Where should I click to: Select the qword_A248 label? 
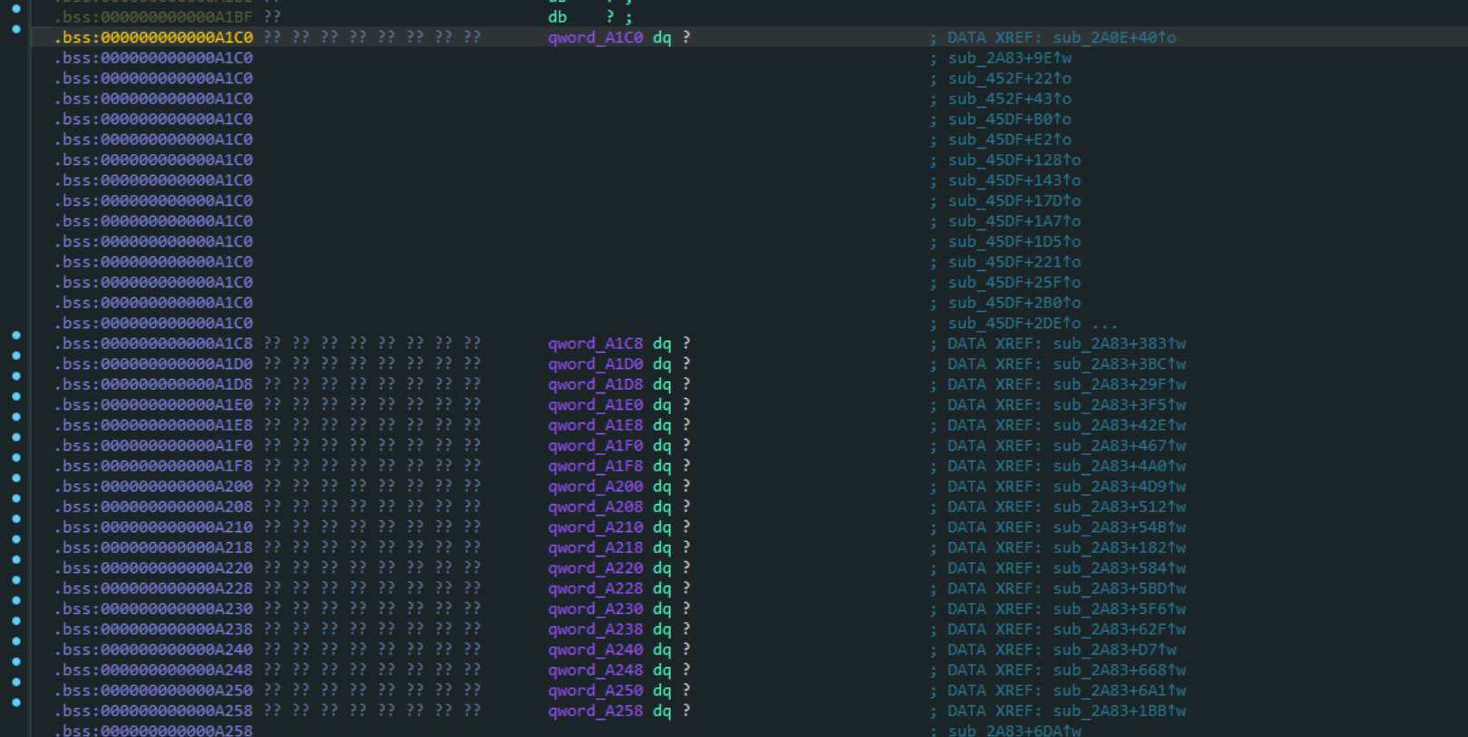tap(595, 670)
